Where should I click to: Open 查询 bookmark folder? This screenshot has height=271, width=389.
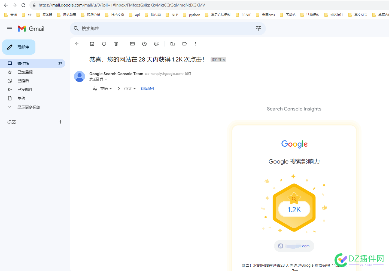point(11,15)
